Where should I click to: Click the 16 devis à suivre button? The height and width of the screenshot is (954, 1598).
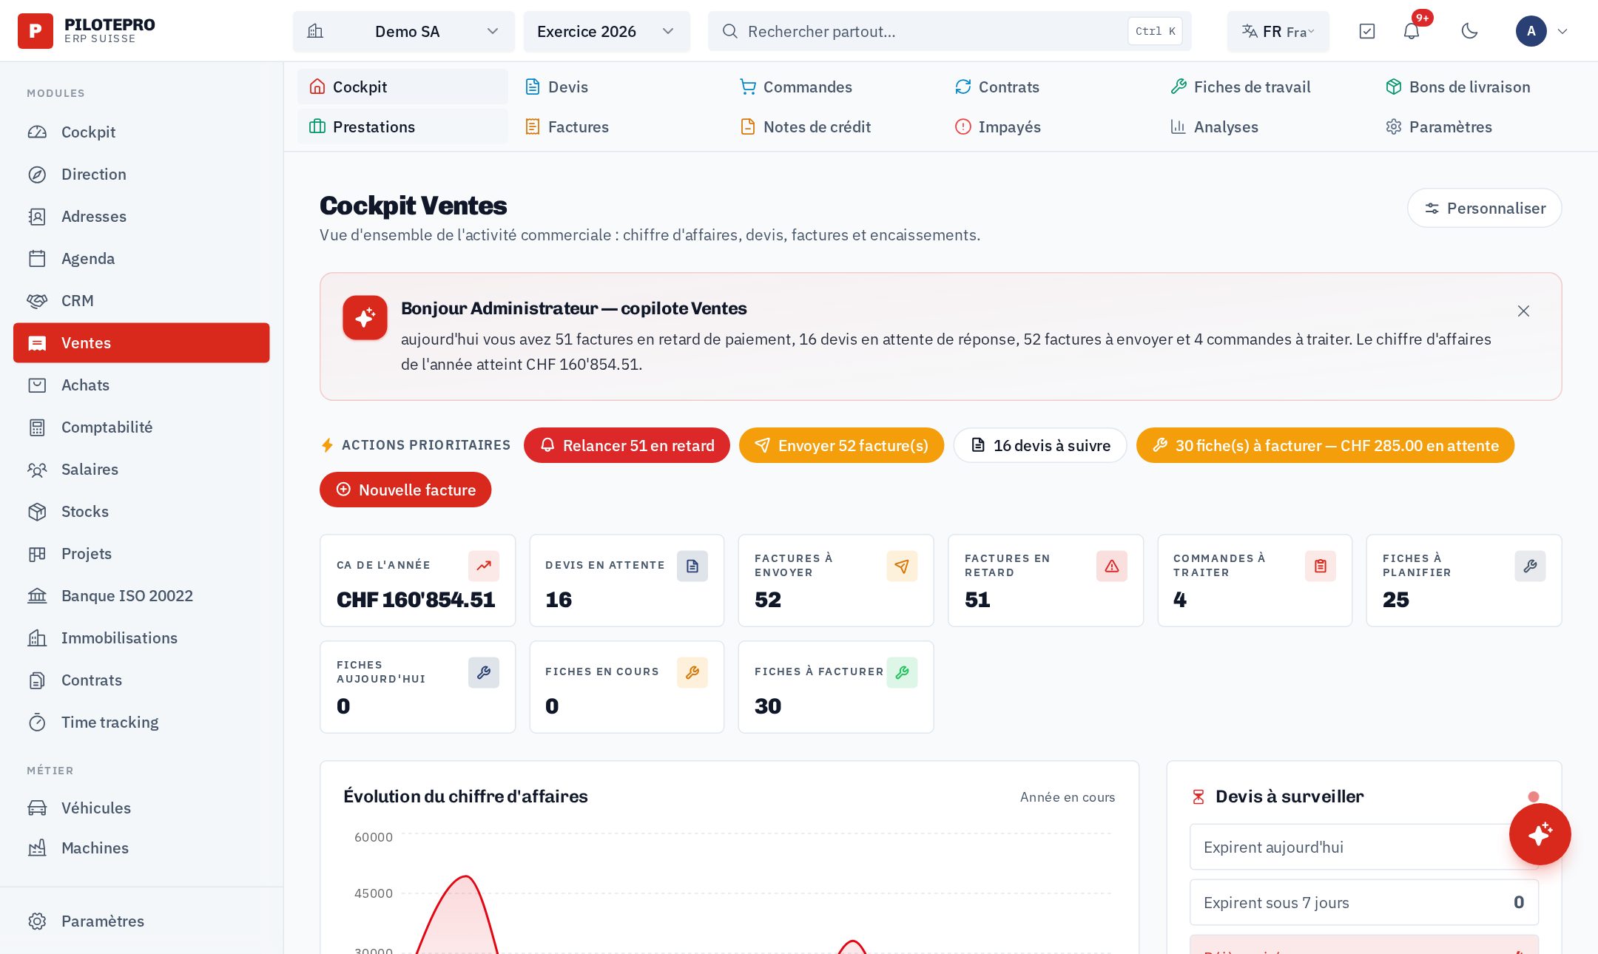point(1039,446)
